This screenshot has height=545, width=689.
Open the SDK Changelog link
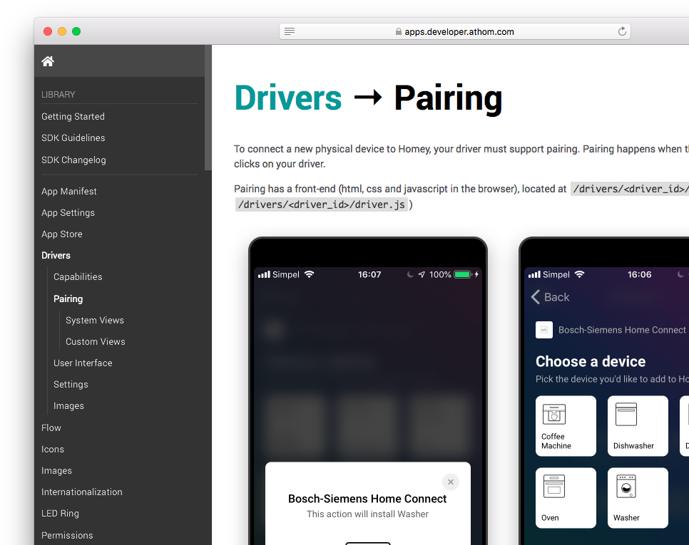[x=73, y=160]
